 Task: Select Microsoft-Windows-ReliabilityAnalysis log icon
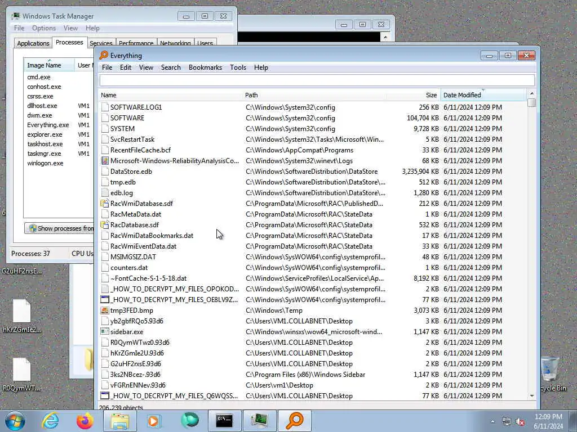click(x=105, y=161)
